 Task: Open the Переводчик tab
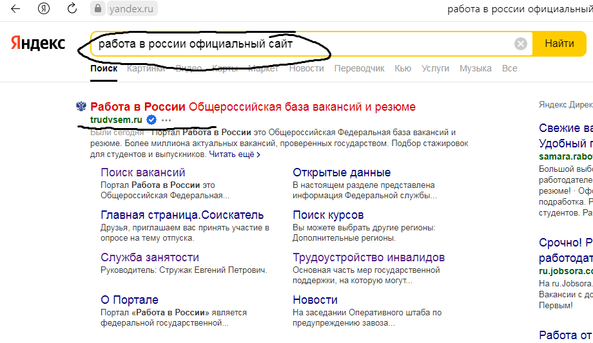point(359,68)
